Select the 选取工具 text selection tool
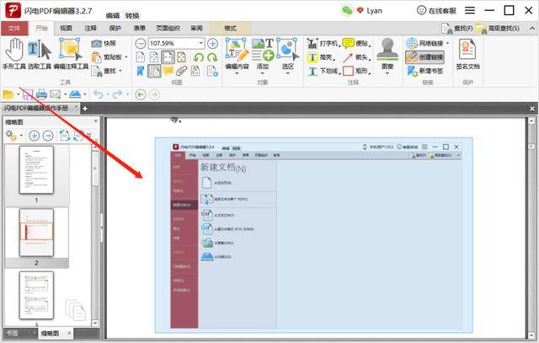Viewport: 539px width, 343px height. tap(39, 54)
